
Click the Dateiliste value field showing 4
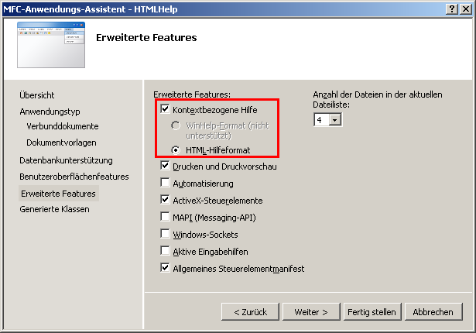(322, 120)
